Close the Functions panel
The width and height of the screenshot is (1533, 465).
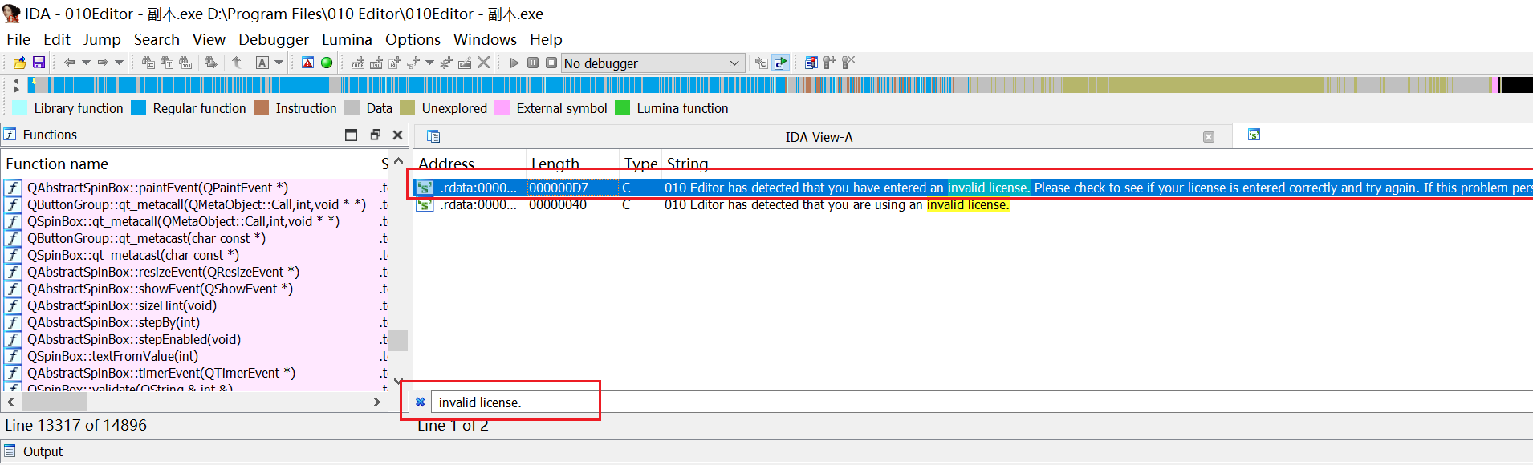[x=397, y=135]
